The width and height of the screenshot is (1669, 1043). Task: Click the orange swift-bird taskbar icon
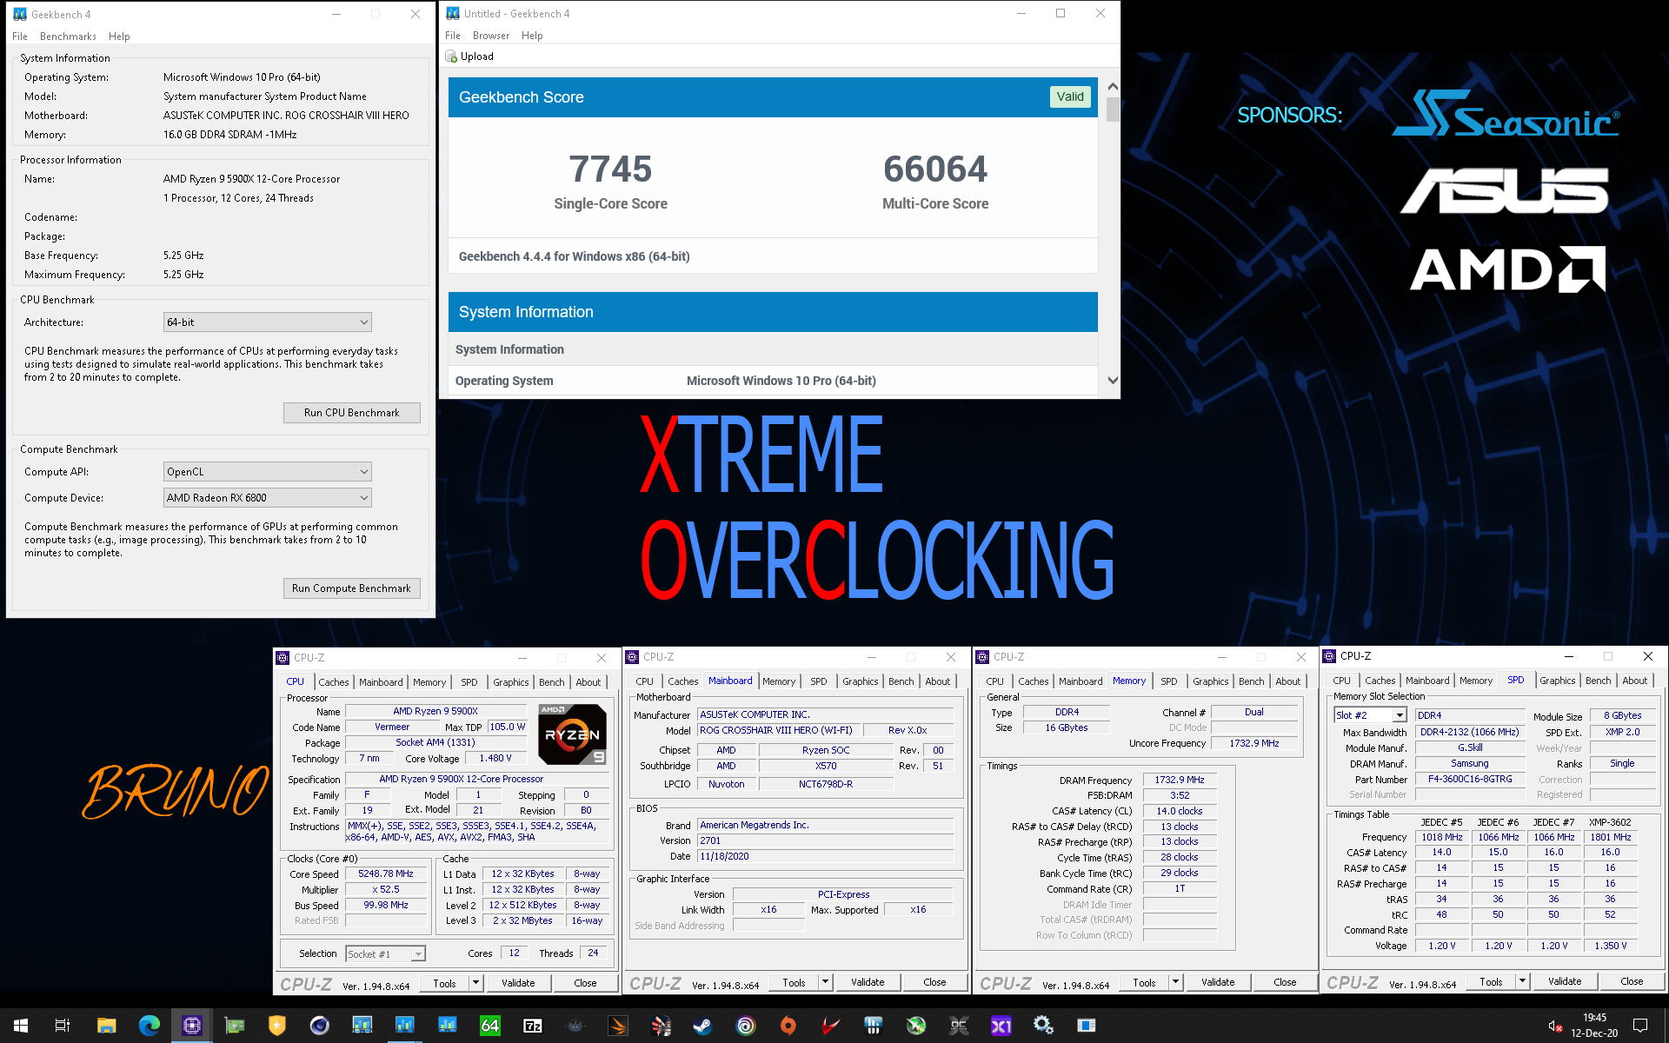click(618, 1026)
